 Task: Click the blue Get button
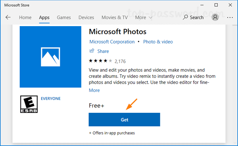(x=124, y=119)
